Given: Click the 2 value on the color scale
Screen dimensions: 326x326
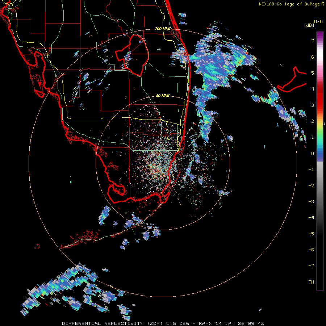Looking at the screenshot, I should (313, 121).
